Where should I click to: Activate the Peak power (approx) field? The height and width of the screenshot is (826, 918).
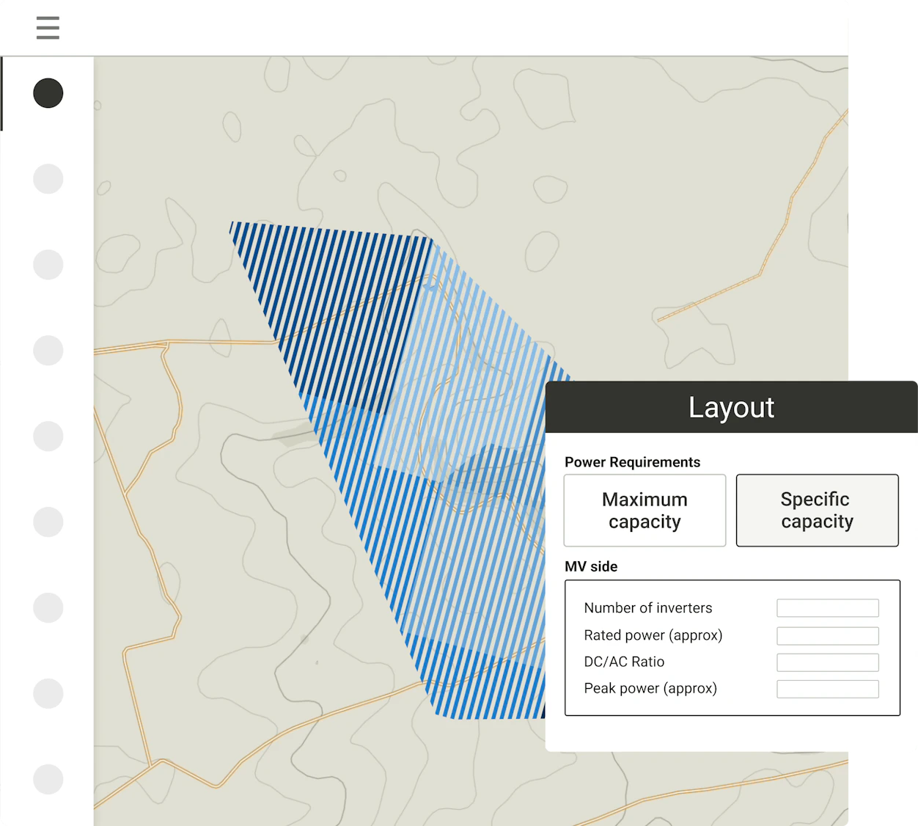828,689
